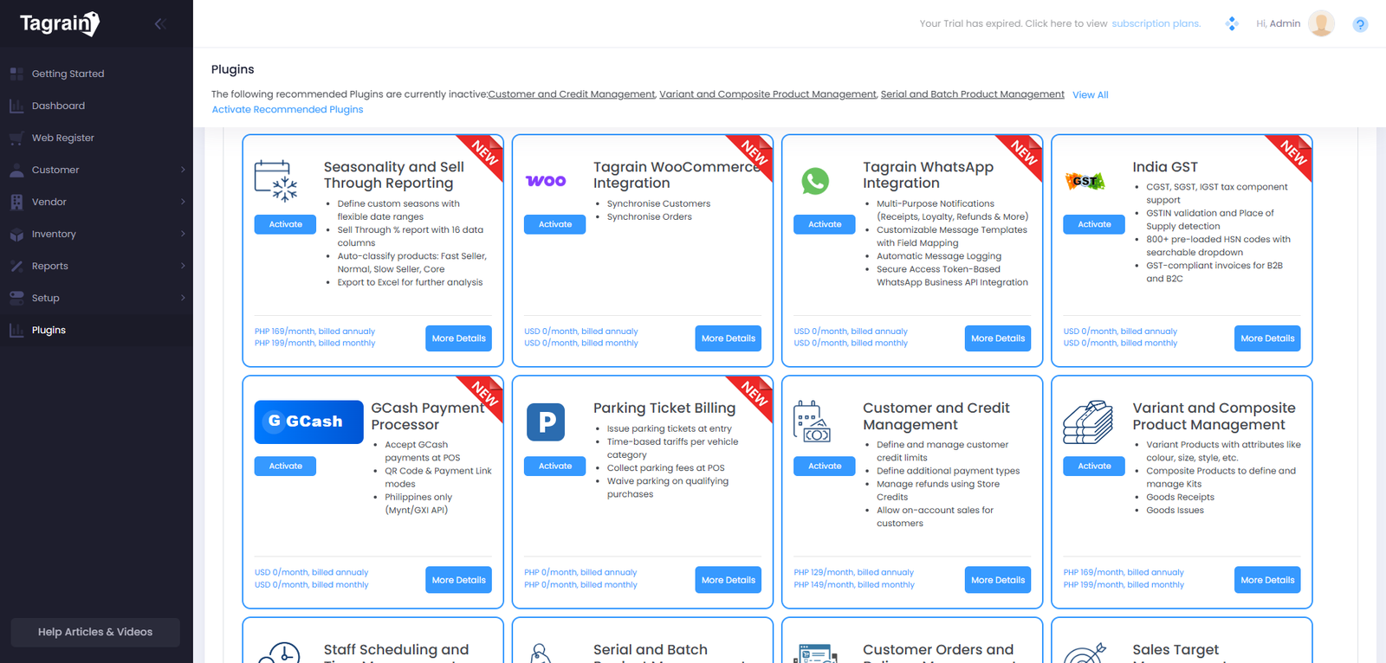This screenshot has height=663, width=1386.
Task: Click the Variant and Composite Product icon
Action: click(1088, 422)
